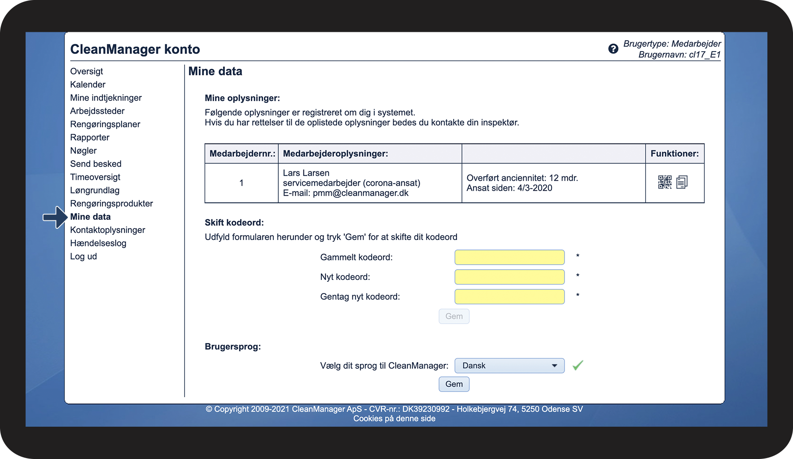
Task: Open Rengøringsplaner in the sidebar
Action: pos(105,124)
